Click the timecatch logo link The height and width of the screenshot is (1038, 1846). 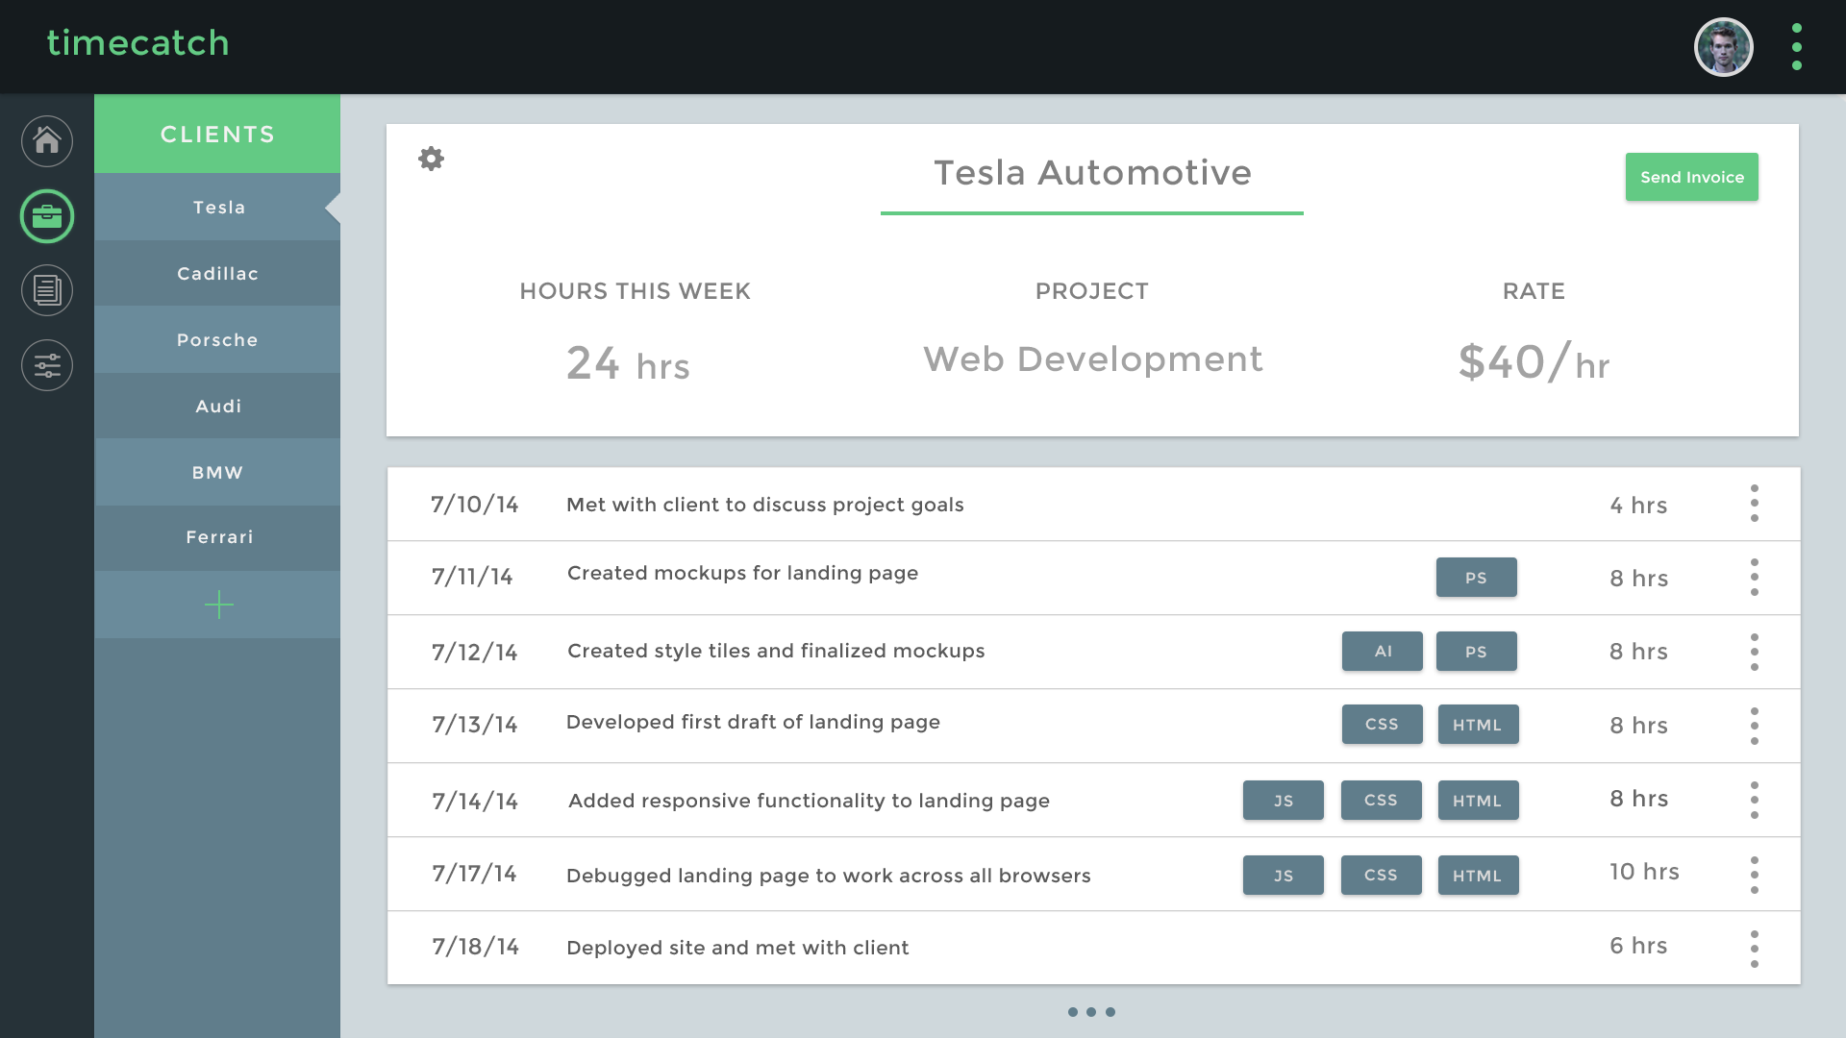[138, 43]
